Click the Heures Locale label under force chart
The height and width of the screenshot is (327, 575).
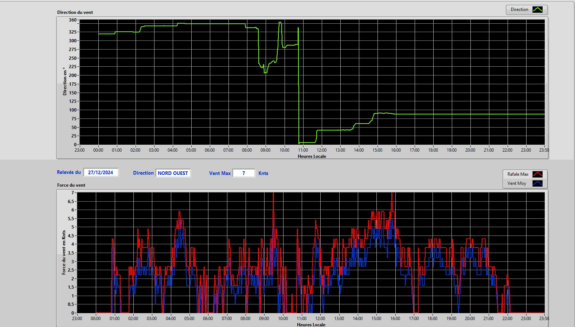tap(311, 324)
